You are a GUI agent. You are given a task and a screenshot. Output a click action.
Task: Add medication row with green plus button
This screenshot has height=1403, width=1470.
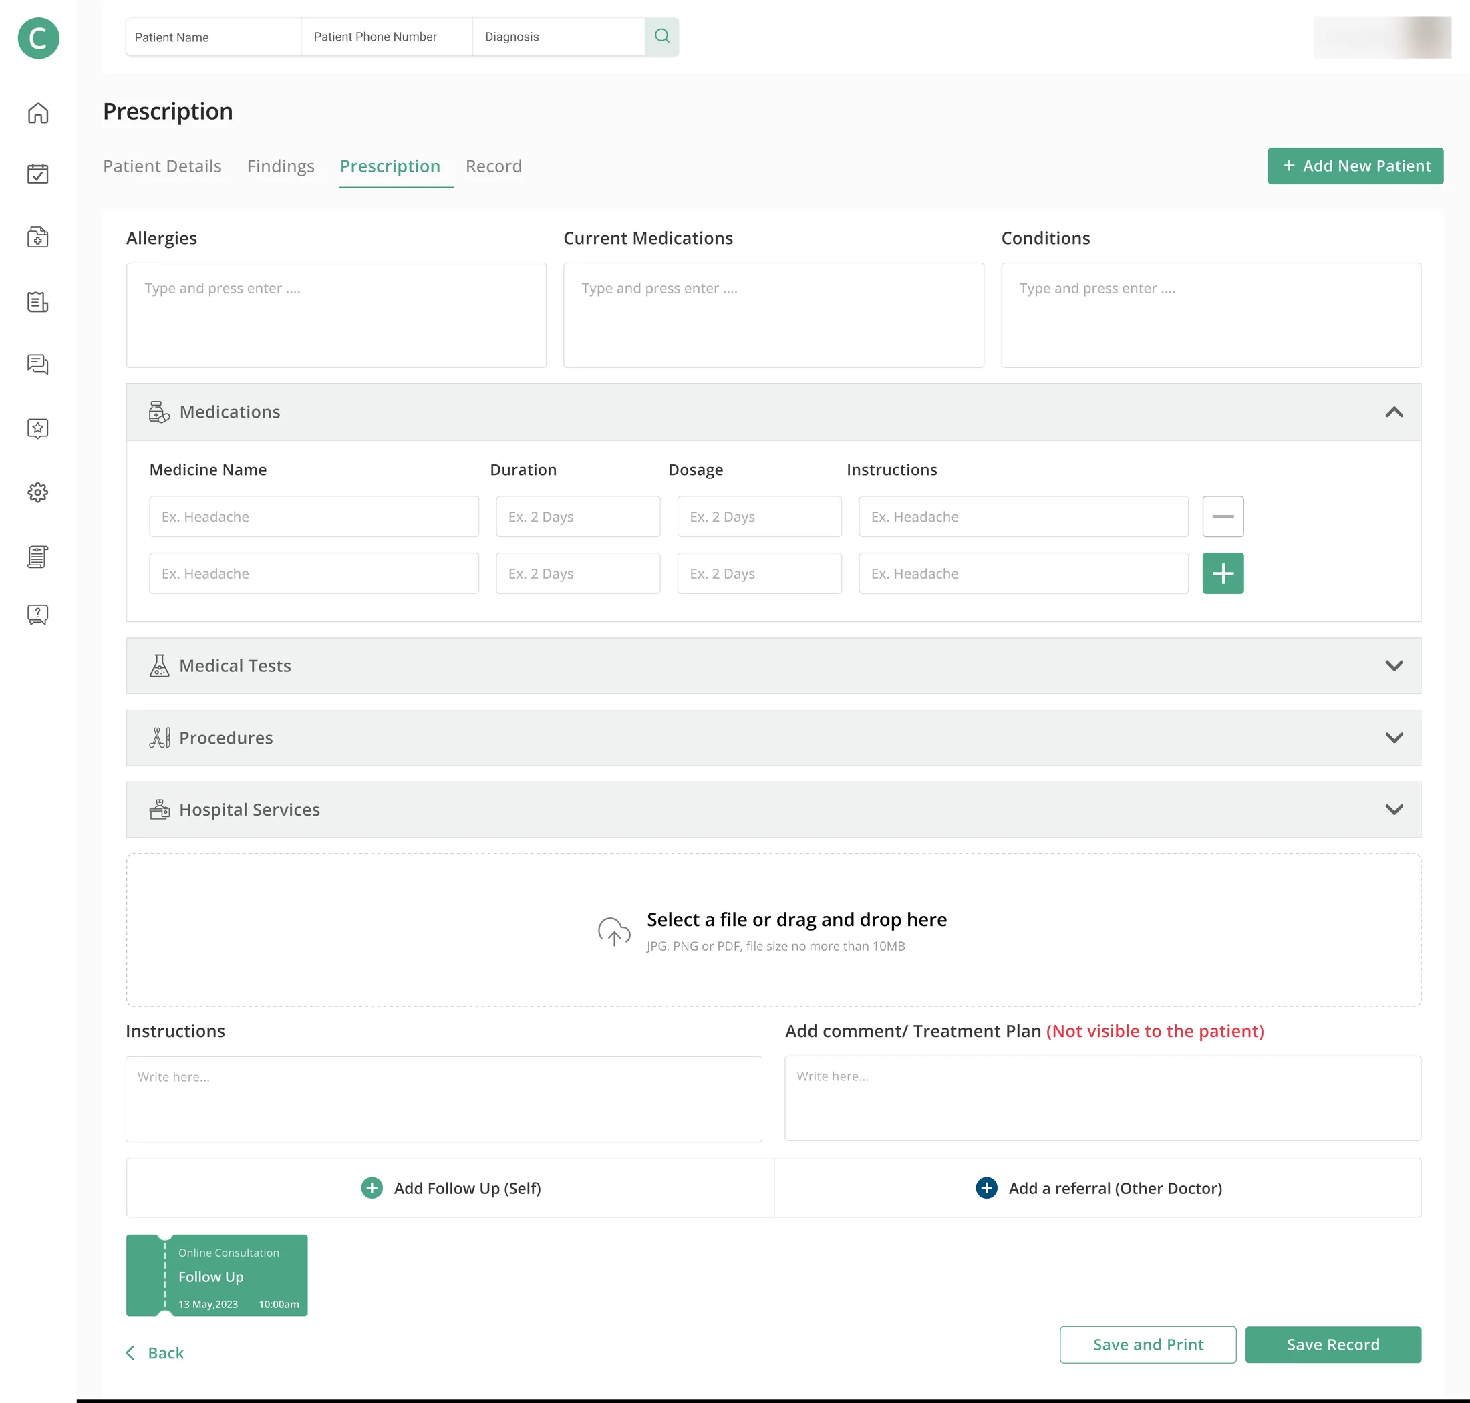[1223, 574]
